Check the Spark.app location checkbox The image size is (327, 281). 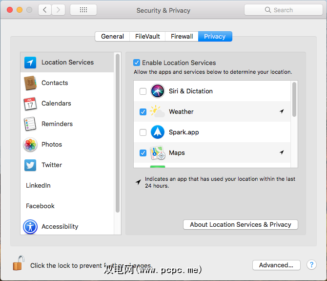143,132
